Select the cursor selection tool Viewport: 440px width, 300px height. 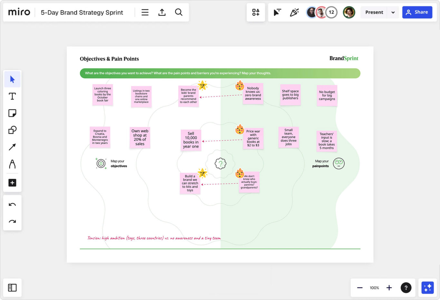point(12,79)
